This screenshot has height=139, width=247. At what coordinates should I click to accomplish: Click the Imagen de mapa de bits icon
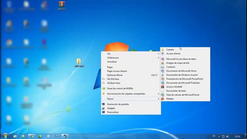pos(162,63)
